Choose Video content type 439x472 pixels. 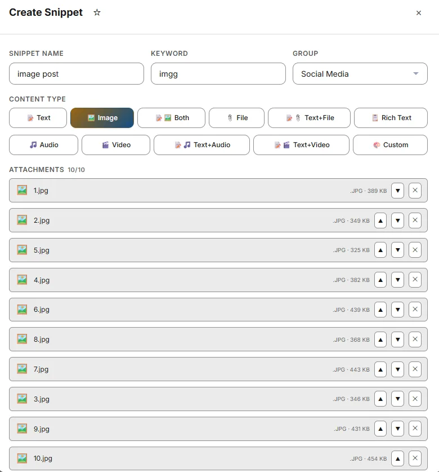pos(116,145)
